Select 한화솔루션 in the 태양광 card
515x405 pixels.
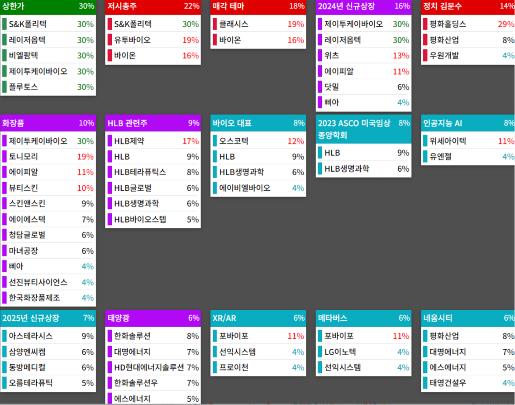pos(153,336)
